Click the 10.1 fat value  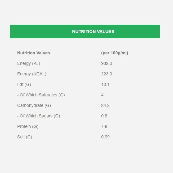pyautogui.click(x=105, y=85)
